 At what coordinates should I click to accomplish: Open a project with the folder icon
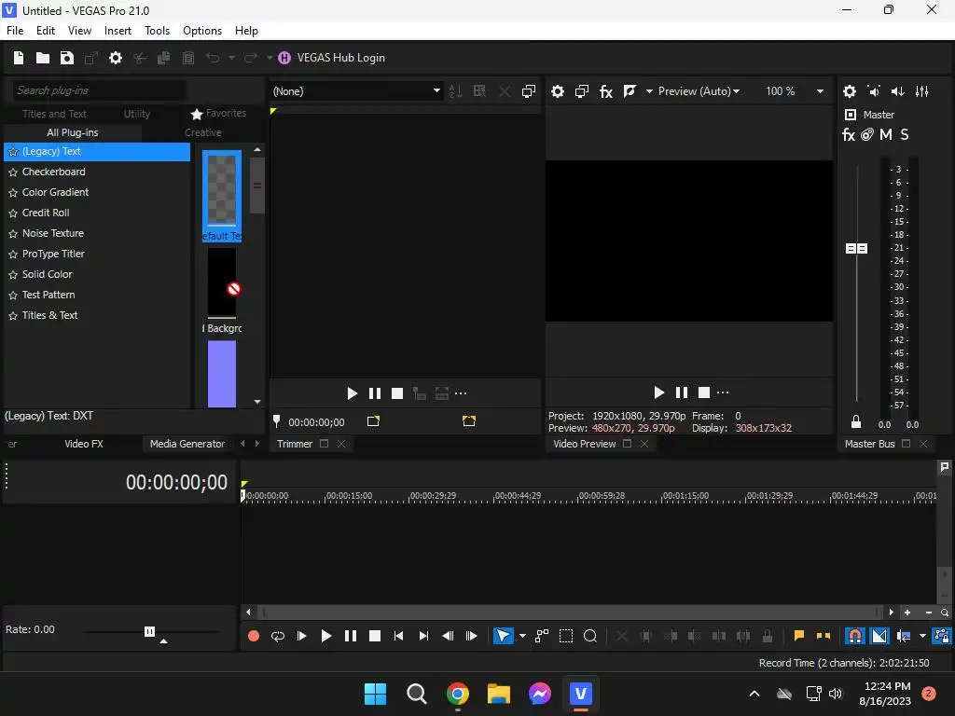pos(43,58)
